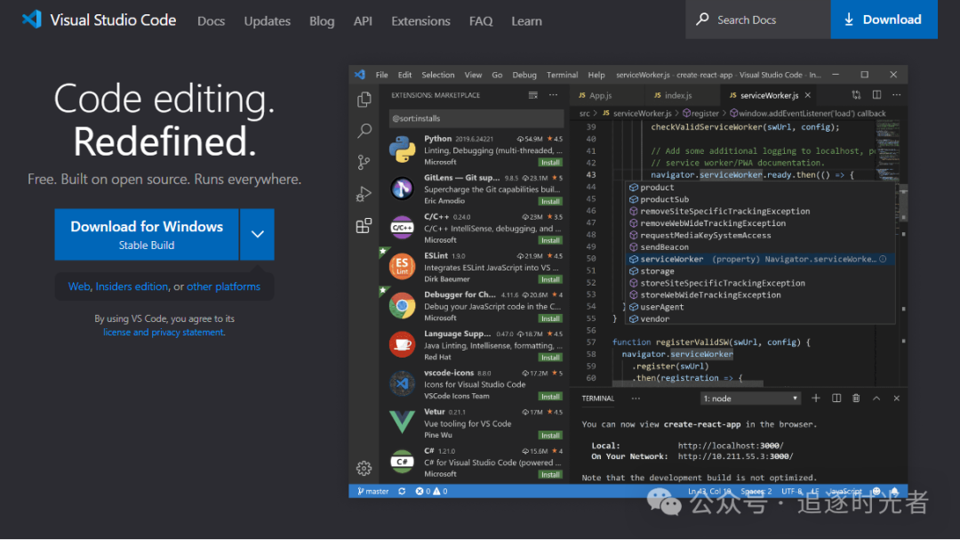Open FAQ in the site navigation
960x540 pixels.
[481, 20]
